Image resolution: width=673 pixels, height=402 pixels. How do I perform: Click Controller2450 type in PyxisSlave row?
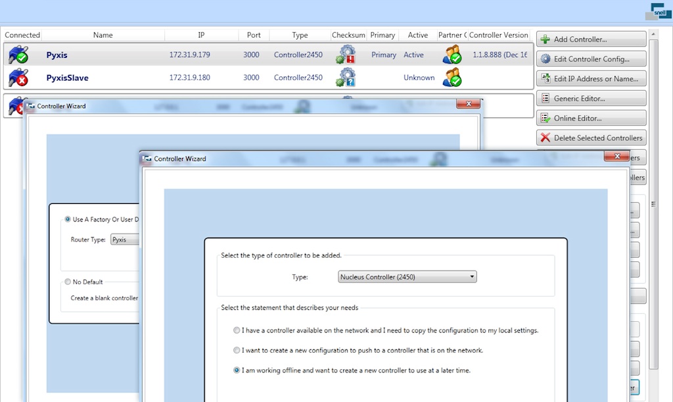coord(298,78)
